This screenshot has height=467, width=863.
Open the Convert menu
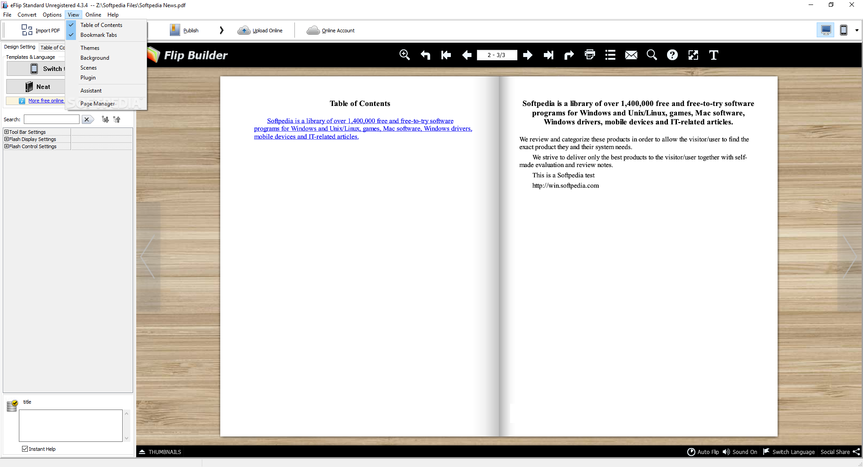click(27, 15)
